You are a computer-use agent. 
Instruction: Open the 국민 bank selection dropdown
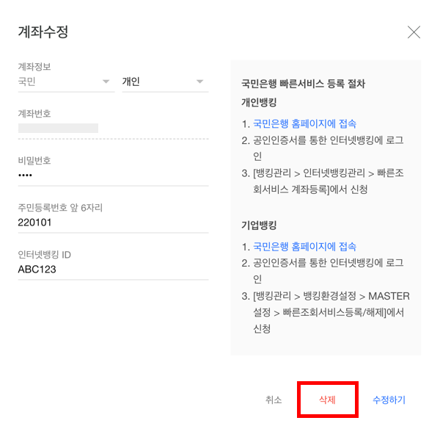click(65, 81)
